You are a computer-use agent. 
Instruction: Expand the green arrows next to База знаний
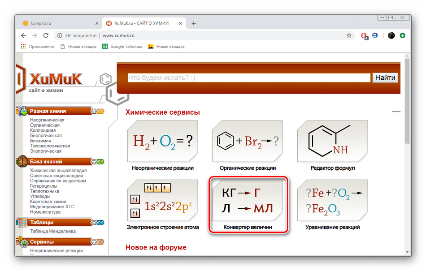(100, 162)
